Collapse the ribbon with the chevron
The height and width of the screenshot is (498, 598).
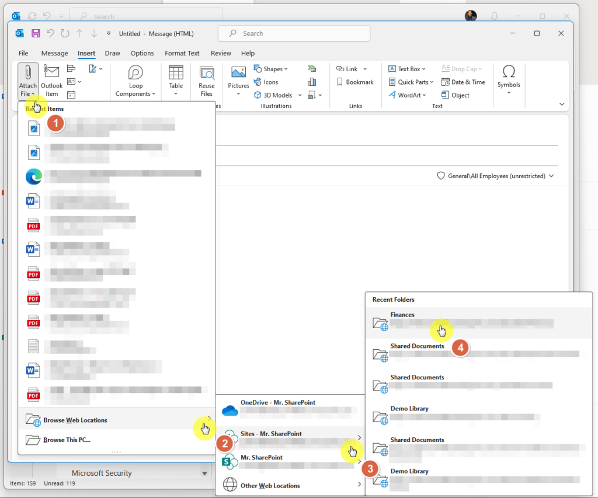pyautogui.click(x=561, y=104)
